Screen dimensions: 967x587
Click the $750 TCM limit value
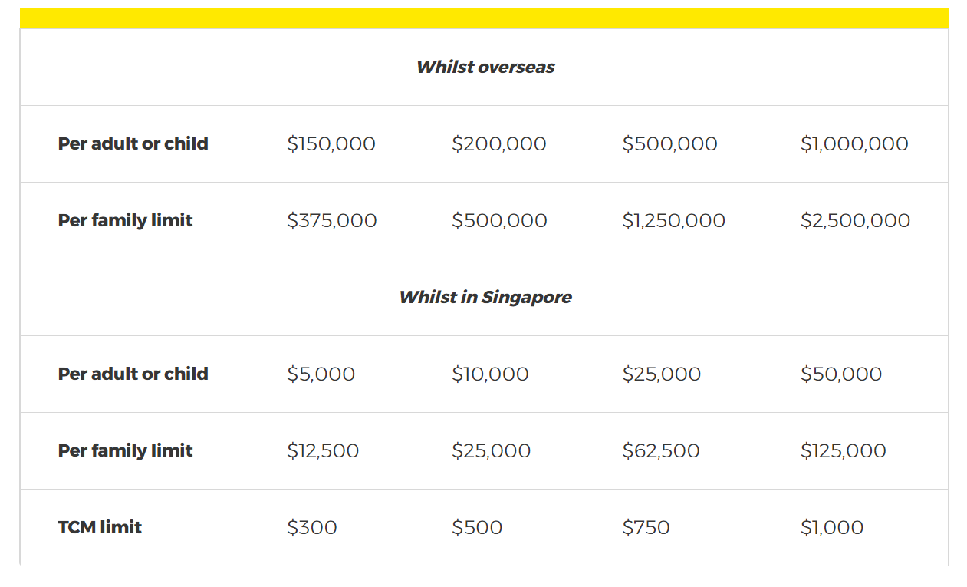(646, 527)
